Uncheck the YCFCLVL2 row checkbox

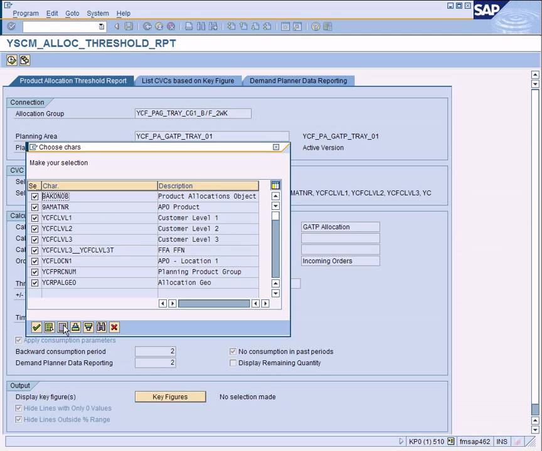coord(35,229)
